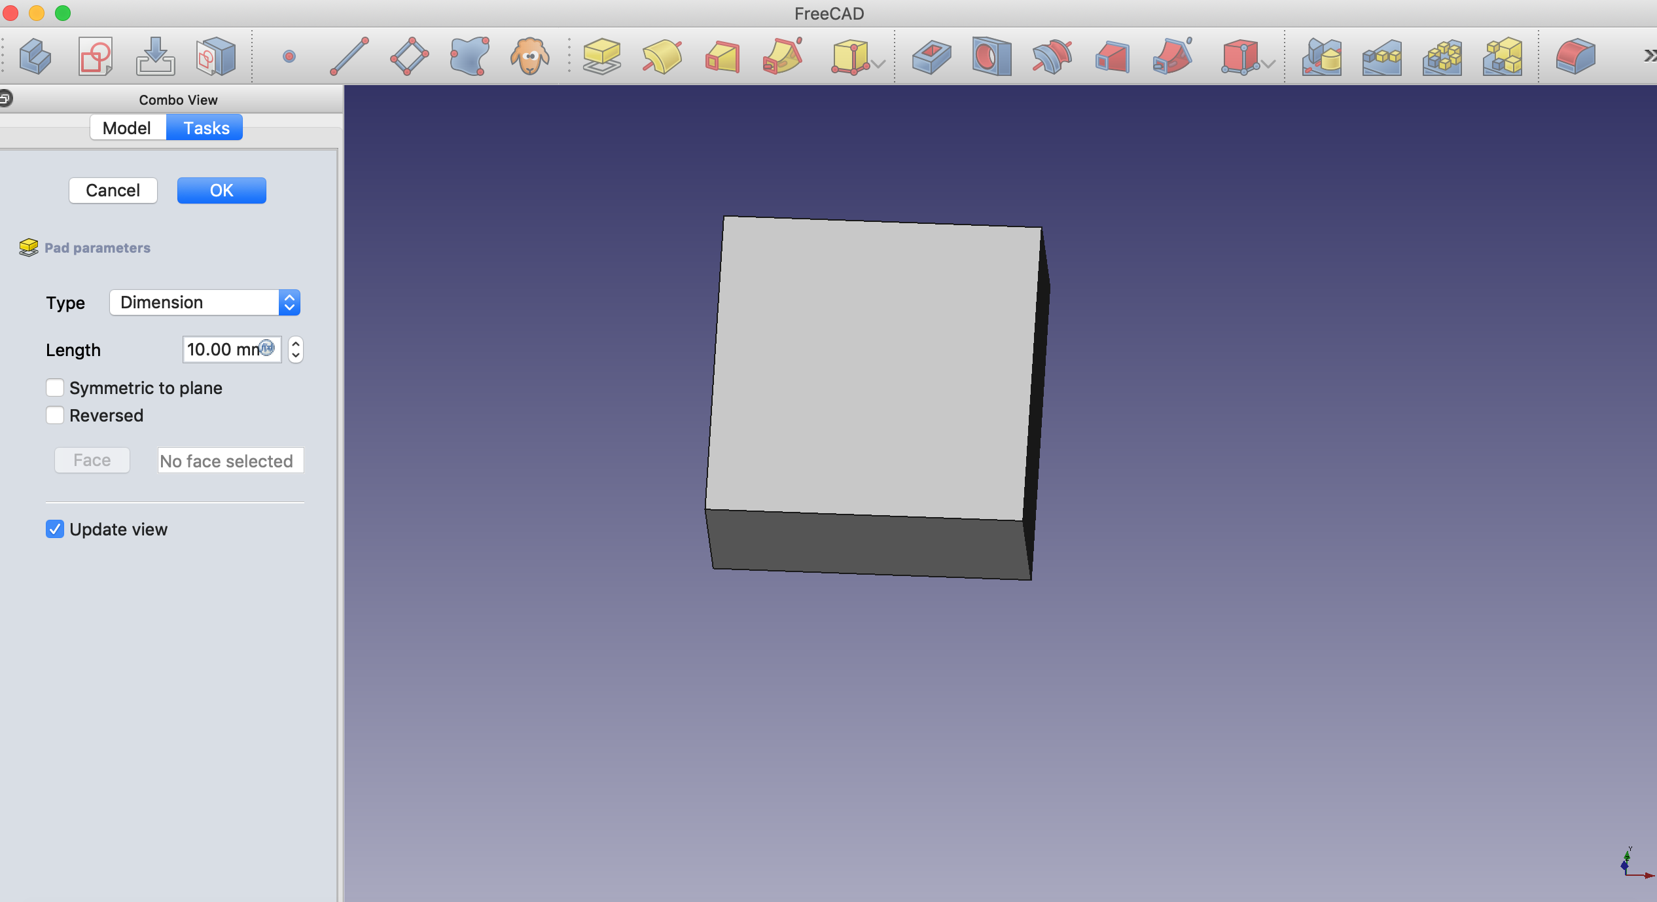The height and width of the screenshot is (902, 1657).
Task: Switch to the Model tab
Action: pyautogui.click(x=127, y=128)
